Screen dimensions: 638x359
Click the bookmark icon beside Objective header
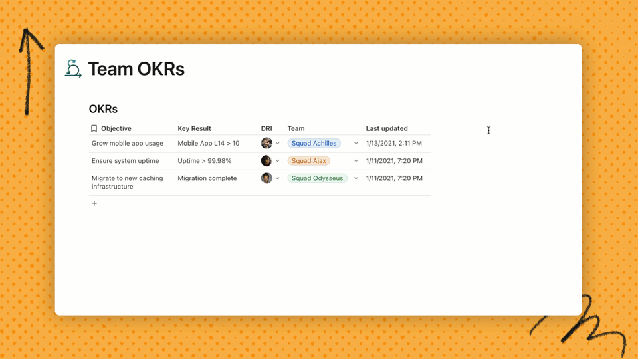tap(94, 128)
